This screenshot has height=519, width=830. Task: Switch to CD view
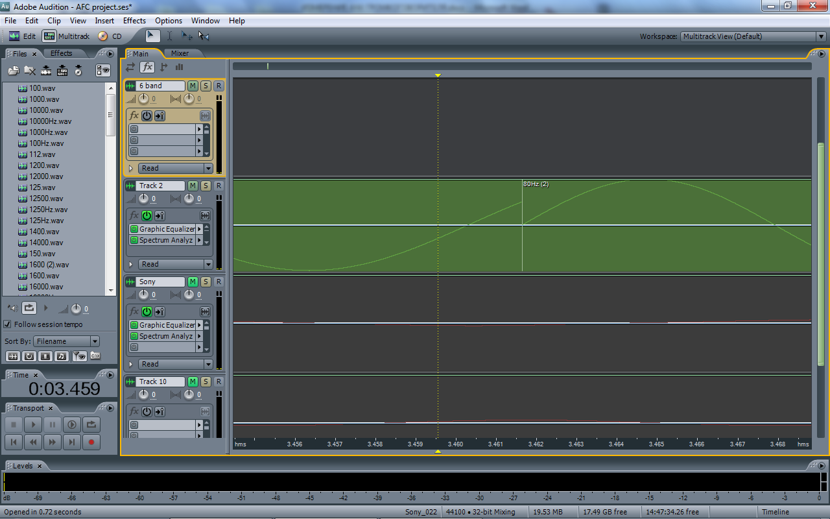point(110,36)
